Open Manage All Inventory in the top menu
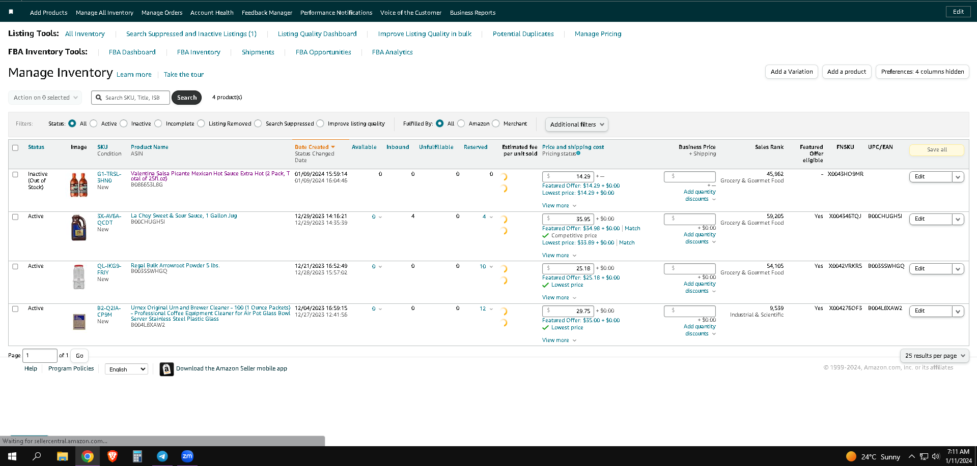977x466 pixels. point(104,13)
